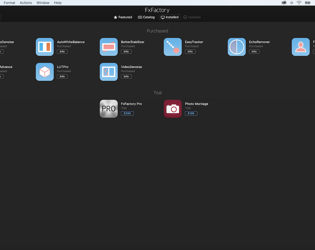The image size is (315, 250).
Task: Select the LUTPro cube icon
Action: (x=44, y=72)
